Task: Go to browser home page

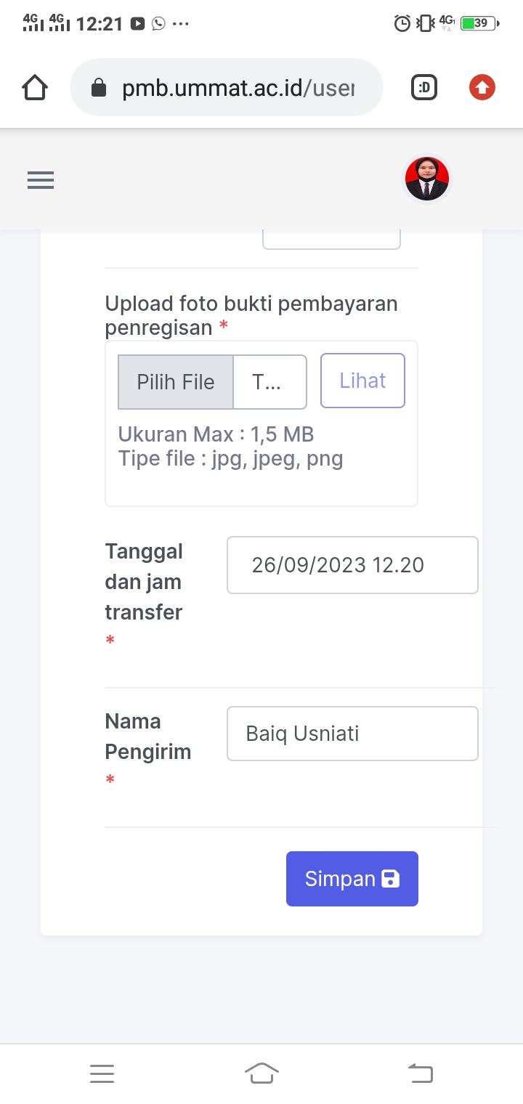Action: (x=35, y=88)
